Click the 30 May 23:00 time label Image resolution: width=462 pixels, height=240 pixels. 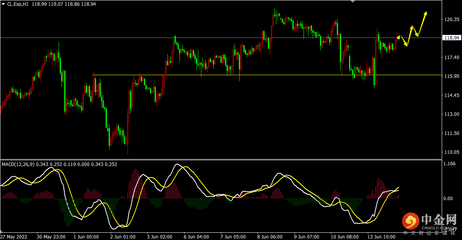click(x=51, y=237)
